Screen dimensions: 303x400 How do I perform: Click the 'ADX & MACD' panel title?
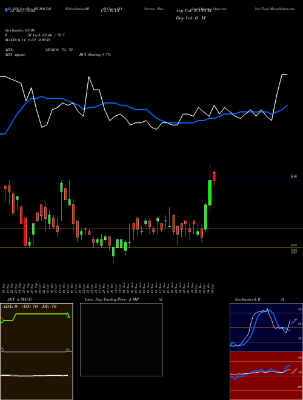point(19,299)
